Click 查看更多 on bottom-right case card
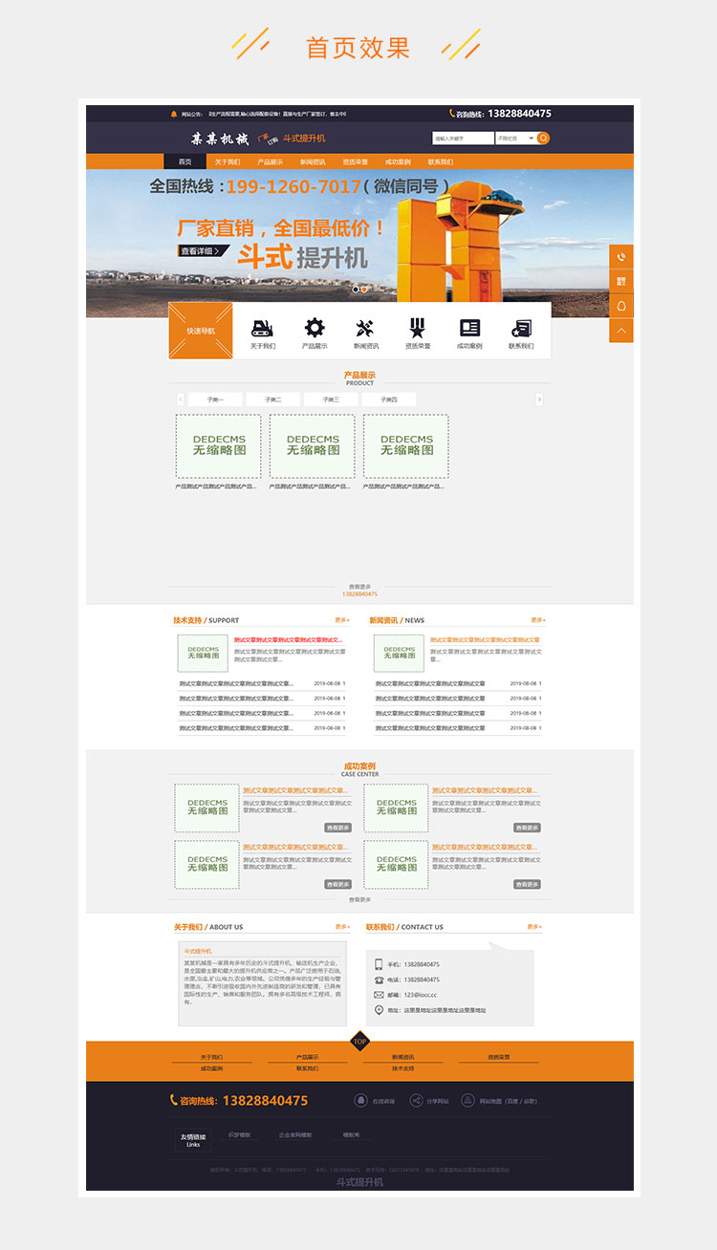Viewport: 717px width, 1250px height. (528, 885)
